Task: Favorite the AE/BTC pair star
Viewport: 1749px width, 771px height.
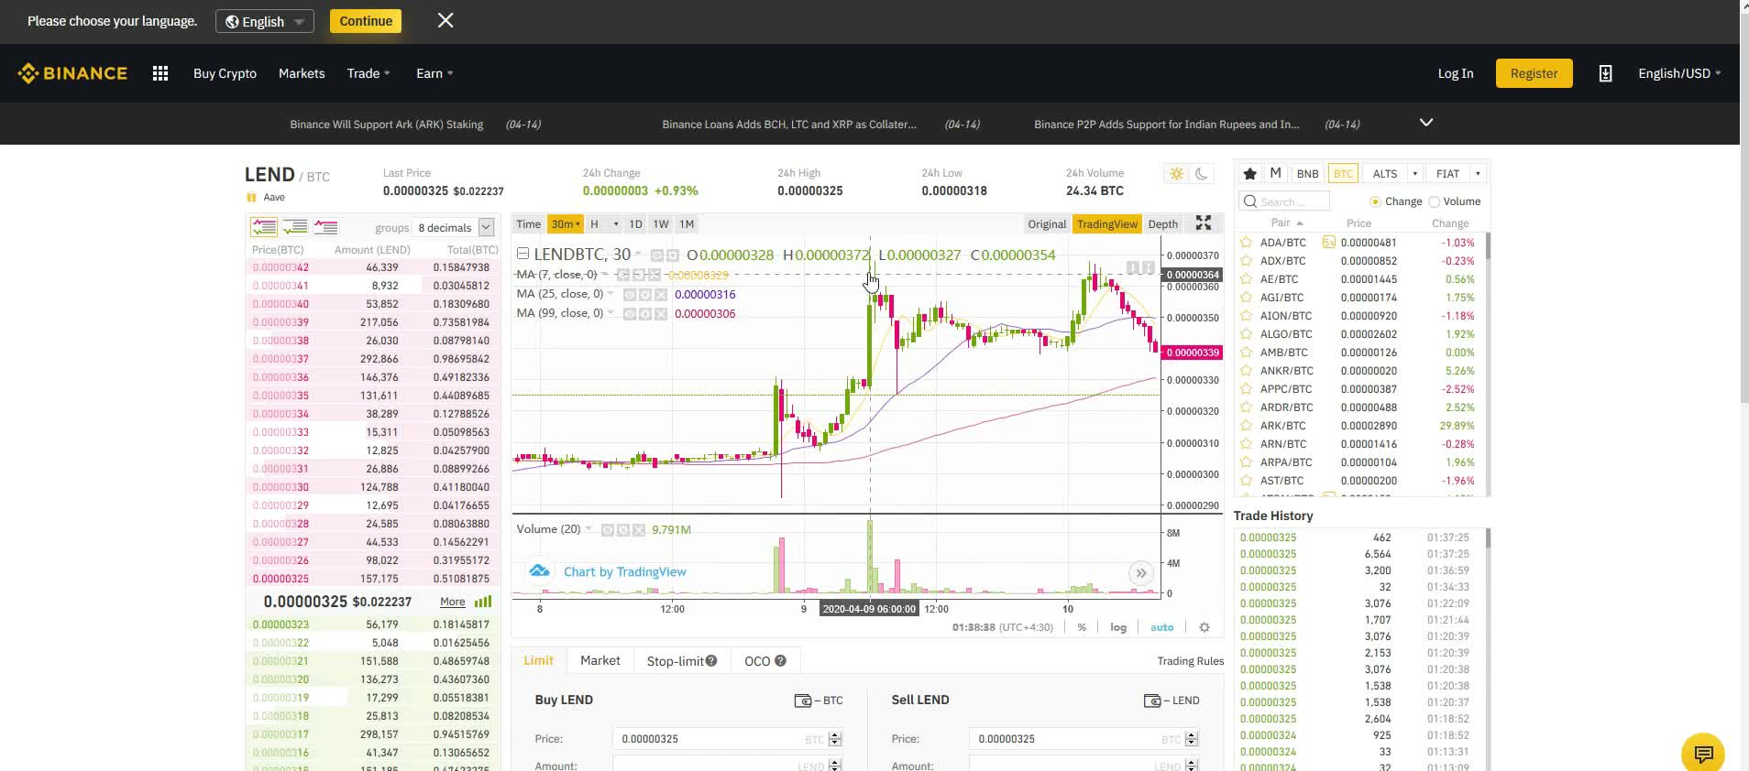Action: (1247, 279)
